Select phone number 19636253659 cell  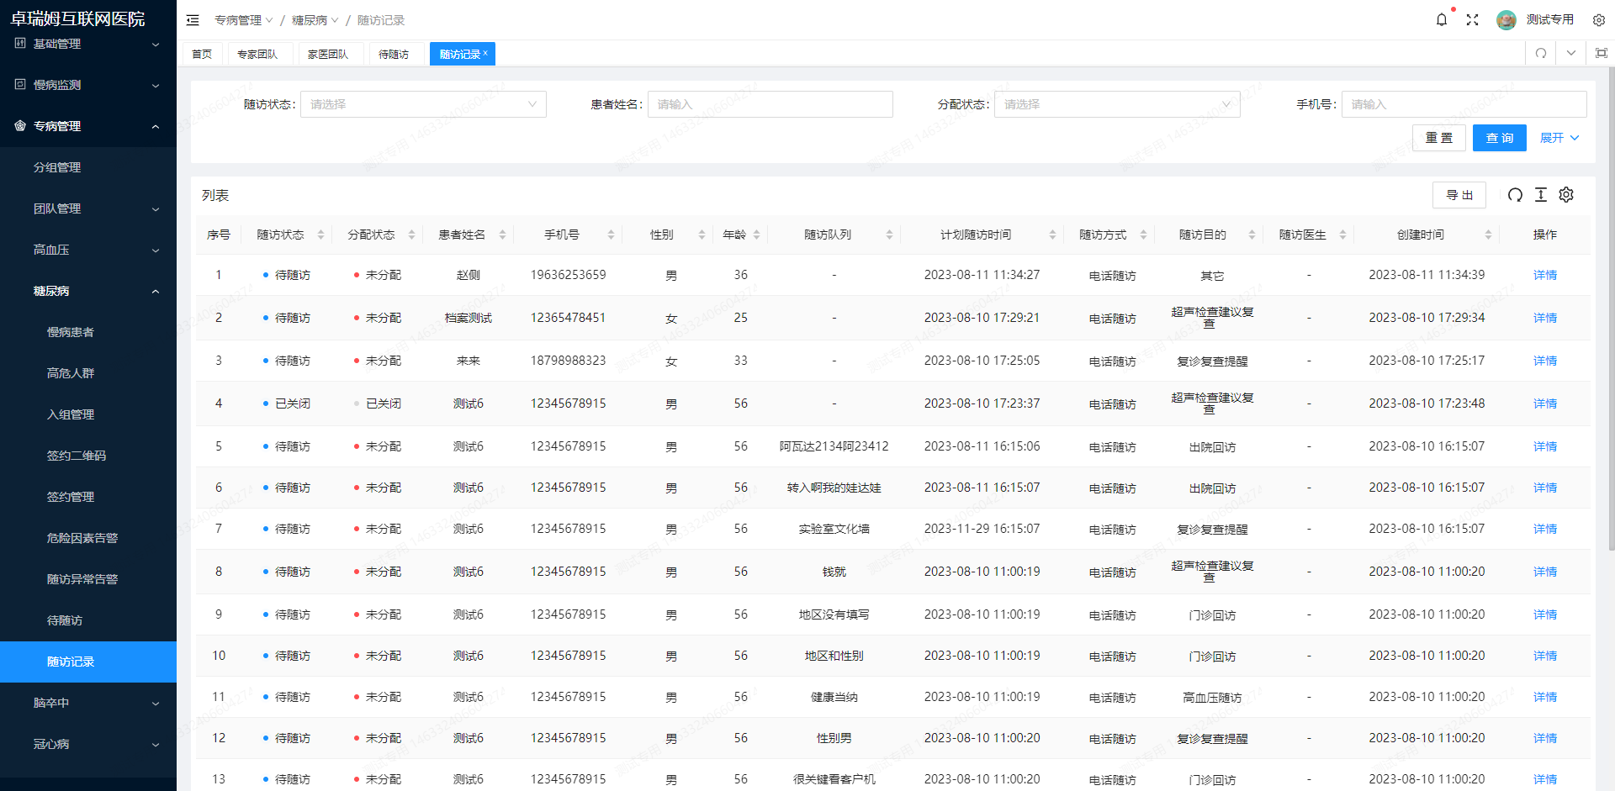(569, 275)
